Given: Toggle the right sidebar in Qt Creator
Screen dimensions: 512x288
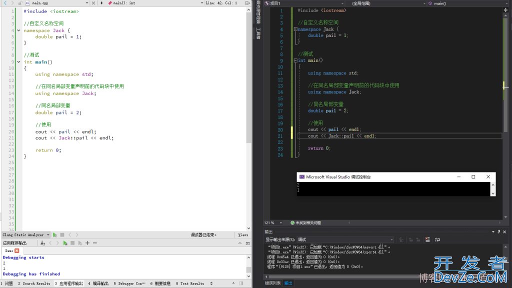Looking at the screenshot, I should click(x=241, y=283).
